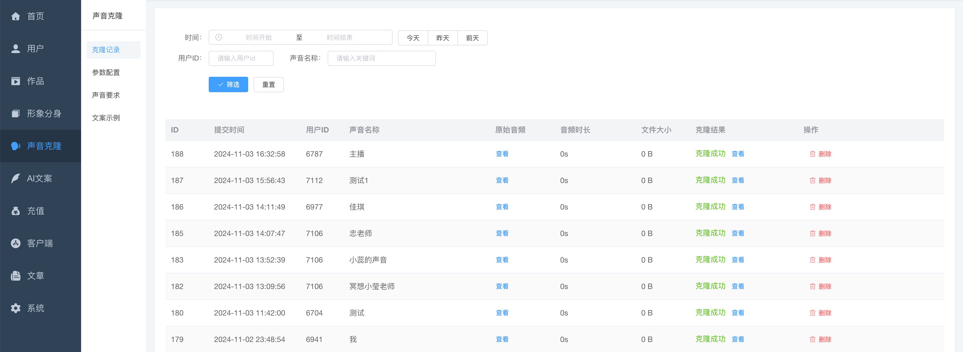Focus the 声音名称 keyword input

click(x=381, y=58)
